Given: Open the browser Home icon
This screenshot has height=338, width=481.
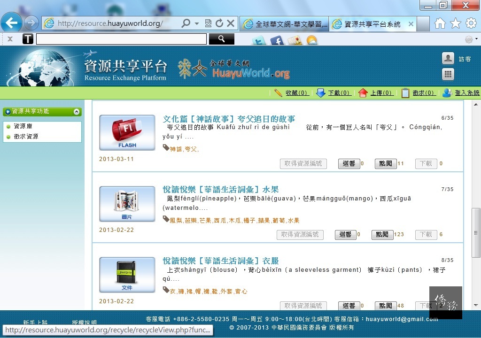Looking at the screenshot, I should pos(440,23).
